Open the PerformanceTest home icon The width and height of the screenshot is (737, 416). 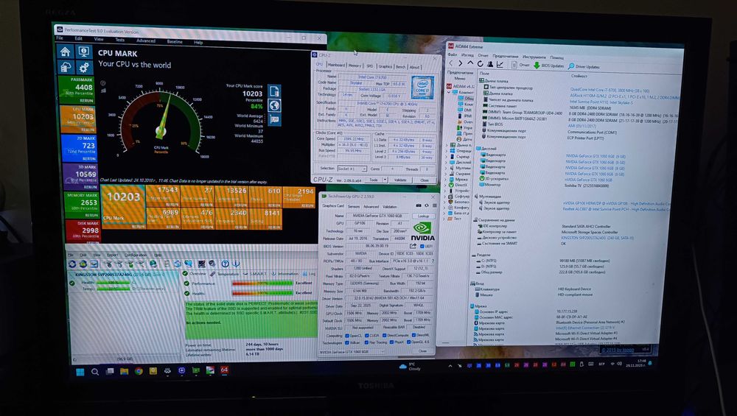point(66,52)
